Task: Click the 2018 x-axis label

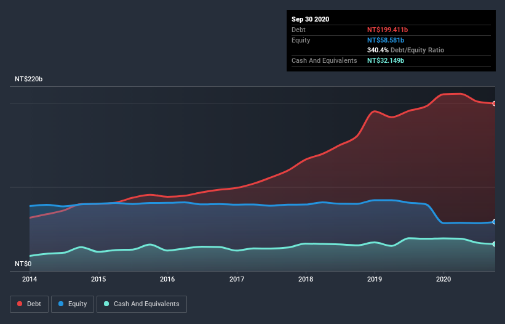Action: click(x=306, y=279)
